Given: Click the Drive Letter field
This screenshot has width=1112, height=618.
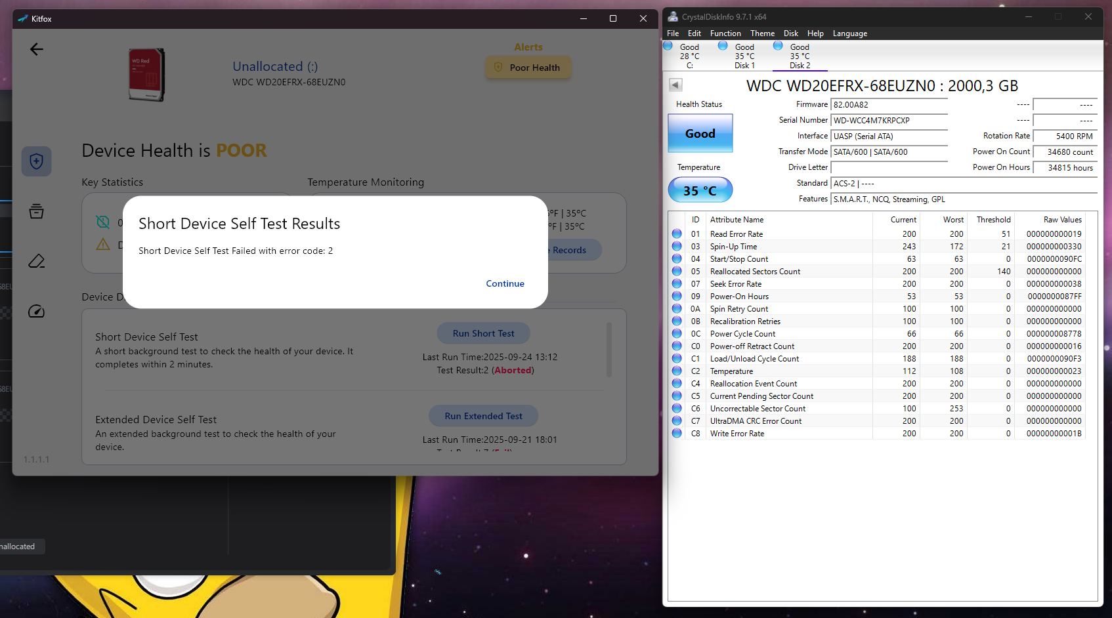Looking at the screenshot, I should (889, 168).
